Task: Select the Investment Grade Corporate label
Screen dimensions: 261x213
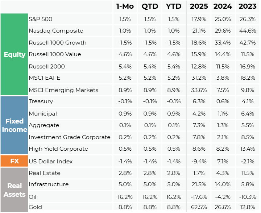Action: (x=69, y=137)
